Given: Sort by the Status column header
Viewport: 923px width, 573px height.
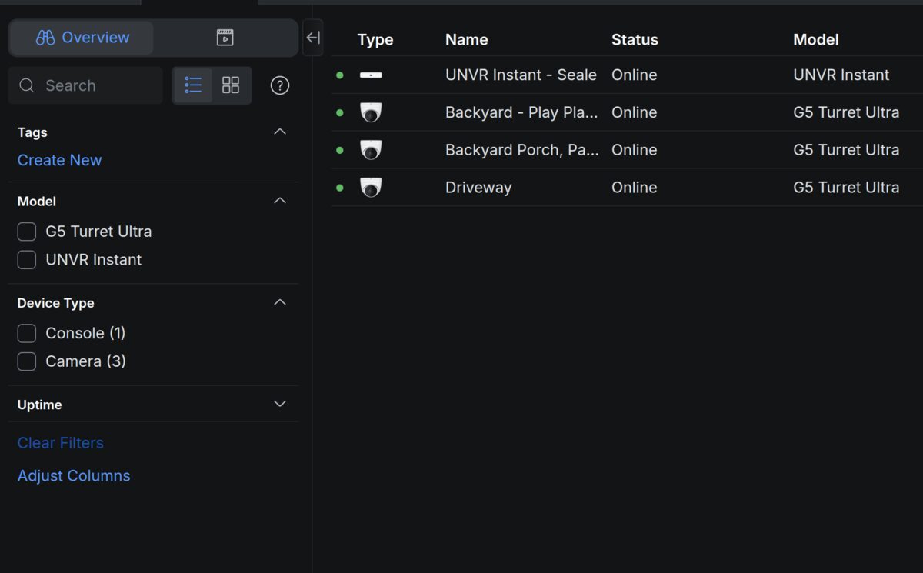Looking at the screenshot, I should (x=635, y=40).
